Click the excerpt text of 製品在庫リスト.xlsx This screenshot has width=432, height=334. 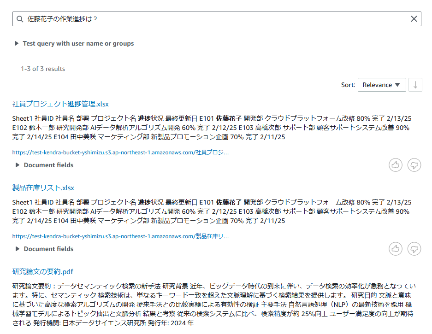pyautogui.click(x=212, y=211)
